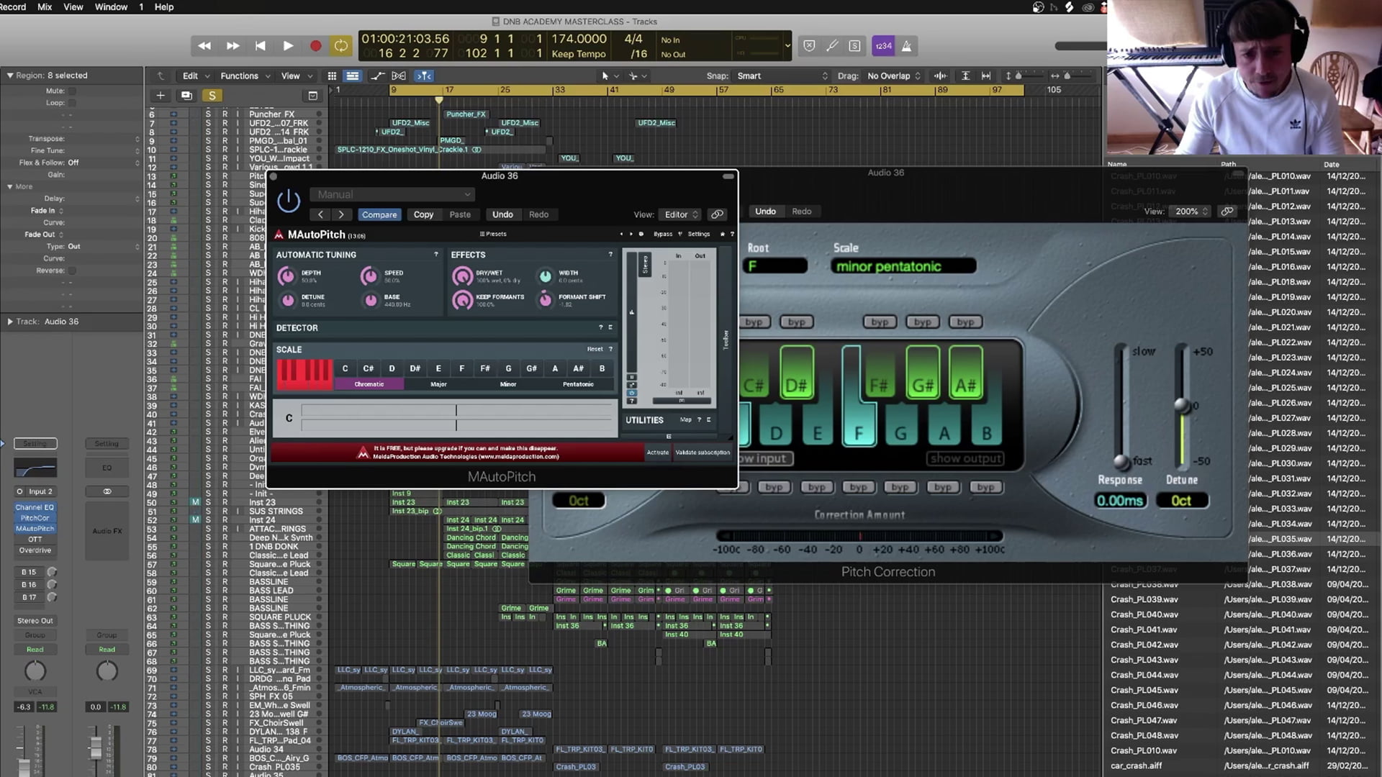Select the Chromatic scale preset
Image resolution: width=1382 pixels, height=777 pixels.
tap(369, 384)
